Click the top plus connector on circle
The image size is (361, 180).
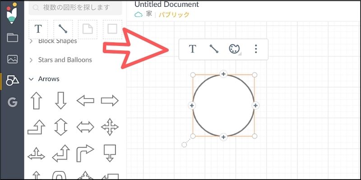coord(223,74)
